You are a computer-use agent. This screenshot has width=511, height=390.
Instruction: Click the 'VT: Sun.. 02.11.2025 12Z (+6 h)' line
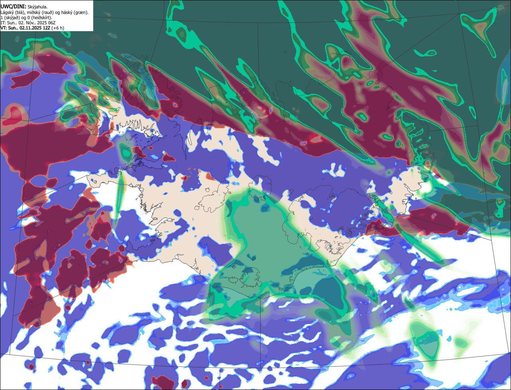pyautogui.click(x=32, y=28)
